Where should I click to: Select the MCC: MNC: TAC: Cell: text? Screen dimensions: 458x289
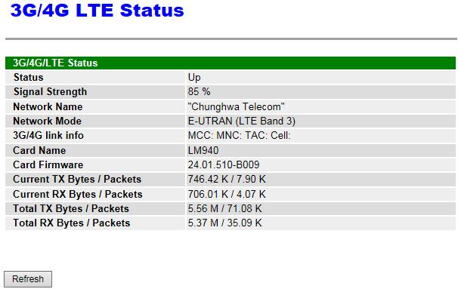click(240, 136)
